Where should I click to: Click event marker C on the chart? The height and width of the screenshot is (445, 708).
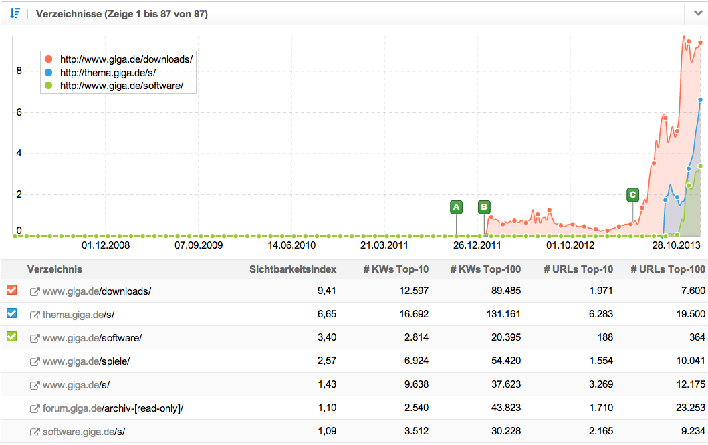632,194
